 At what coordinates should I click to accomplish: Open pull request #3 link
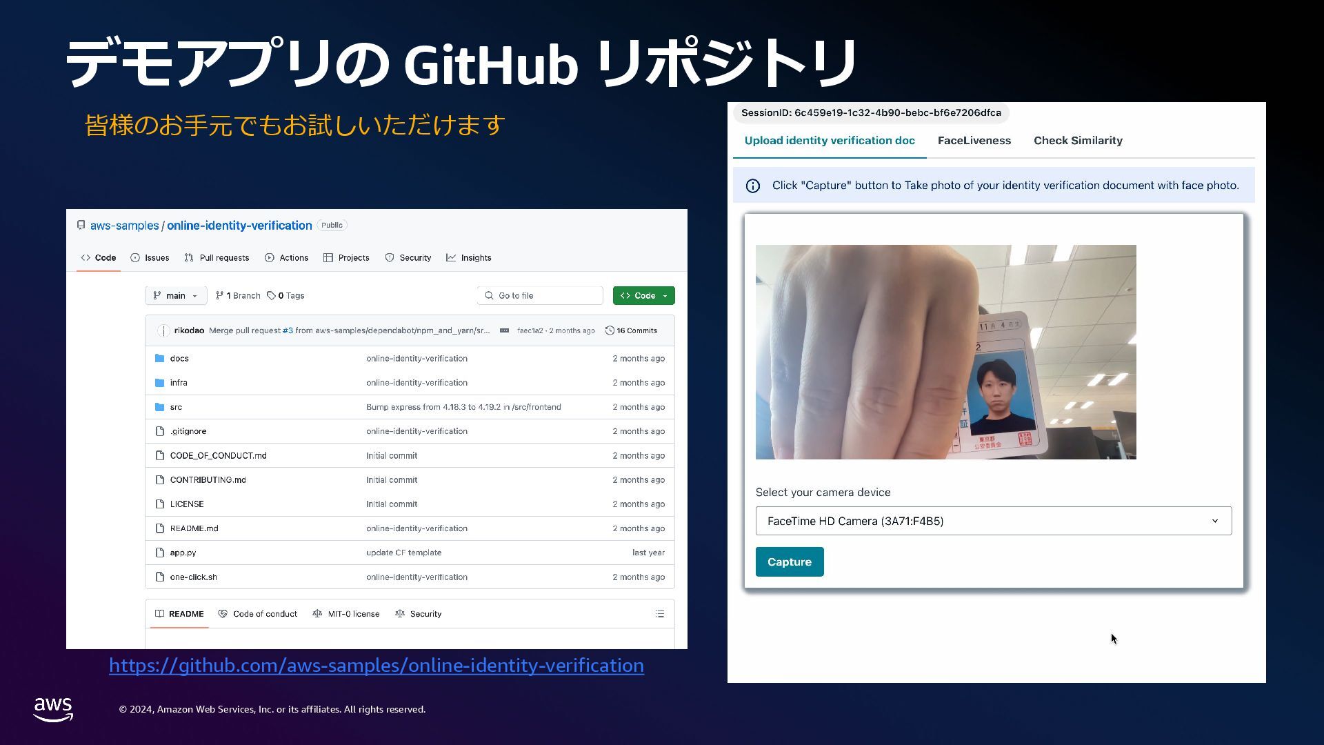pos(288,331)
